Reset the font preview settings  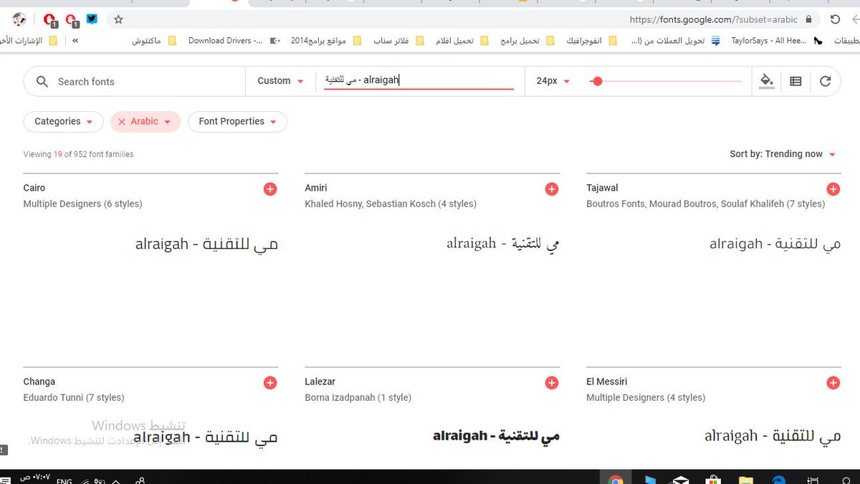pos(826,81)
